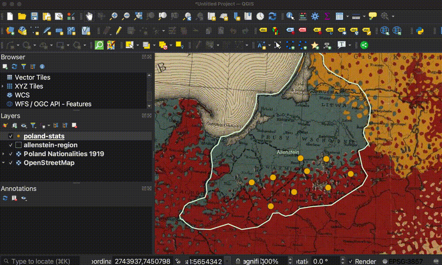This screenshot has height=265, width=442.
Task: Select the Zoom In magnifier tool
Action: point(114,16)
